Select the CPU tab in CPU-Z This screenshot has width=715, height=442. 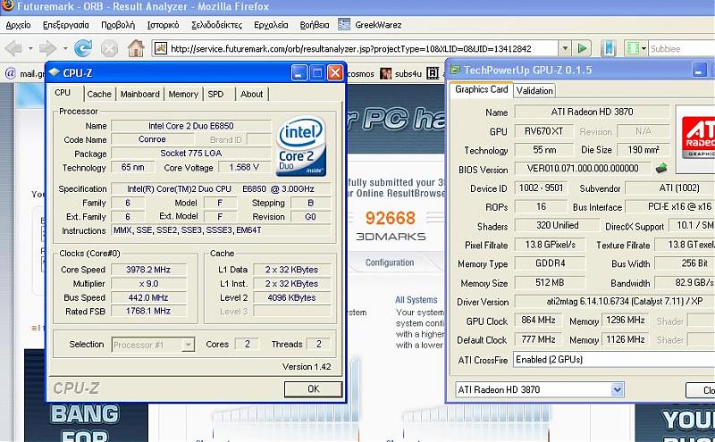pyautogui.click(x=63, y=93)
